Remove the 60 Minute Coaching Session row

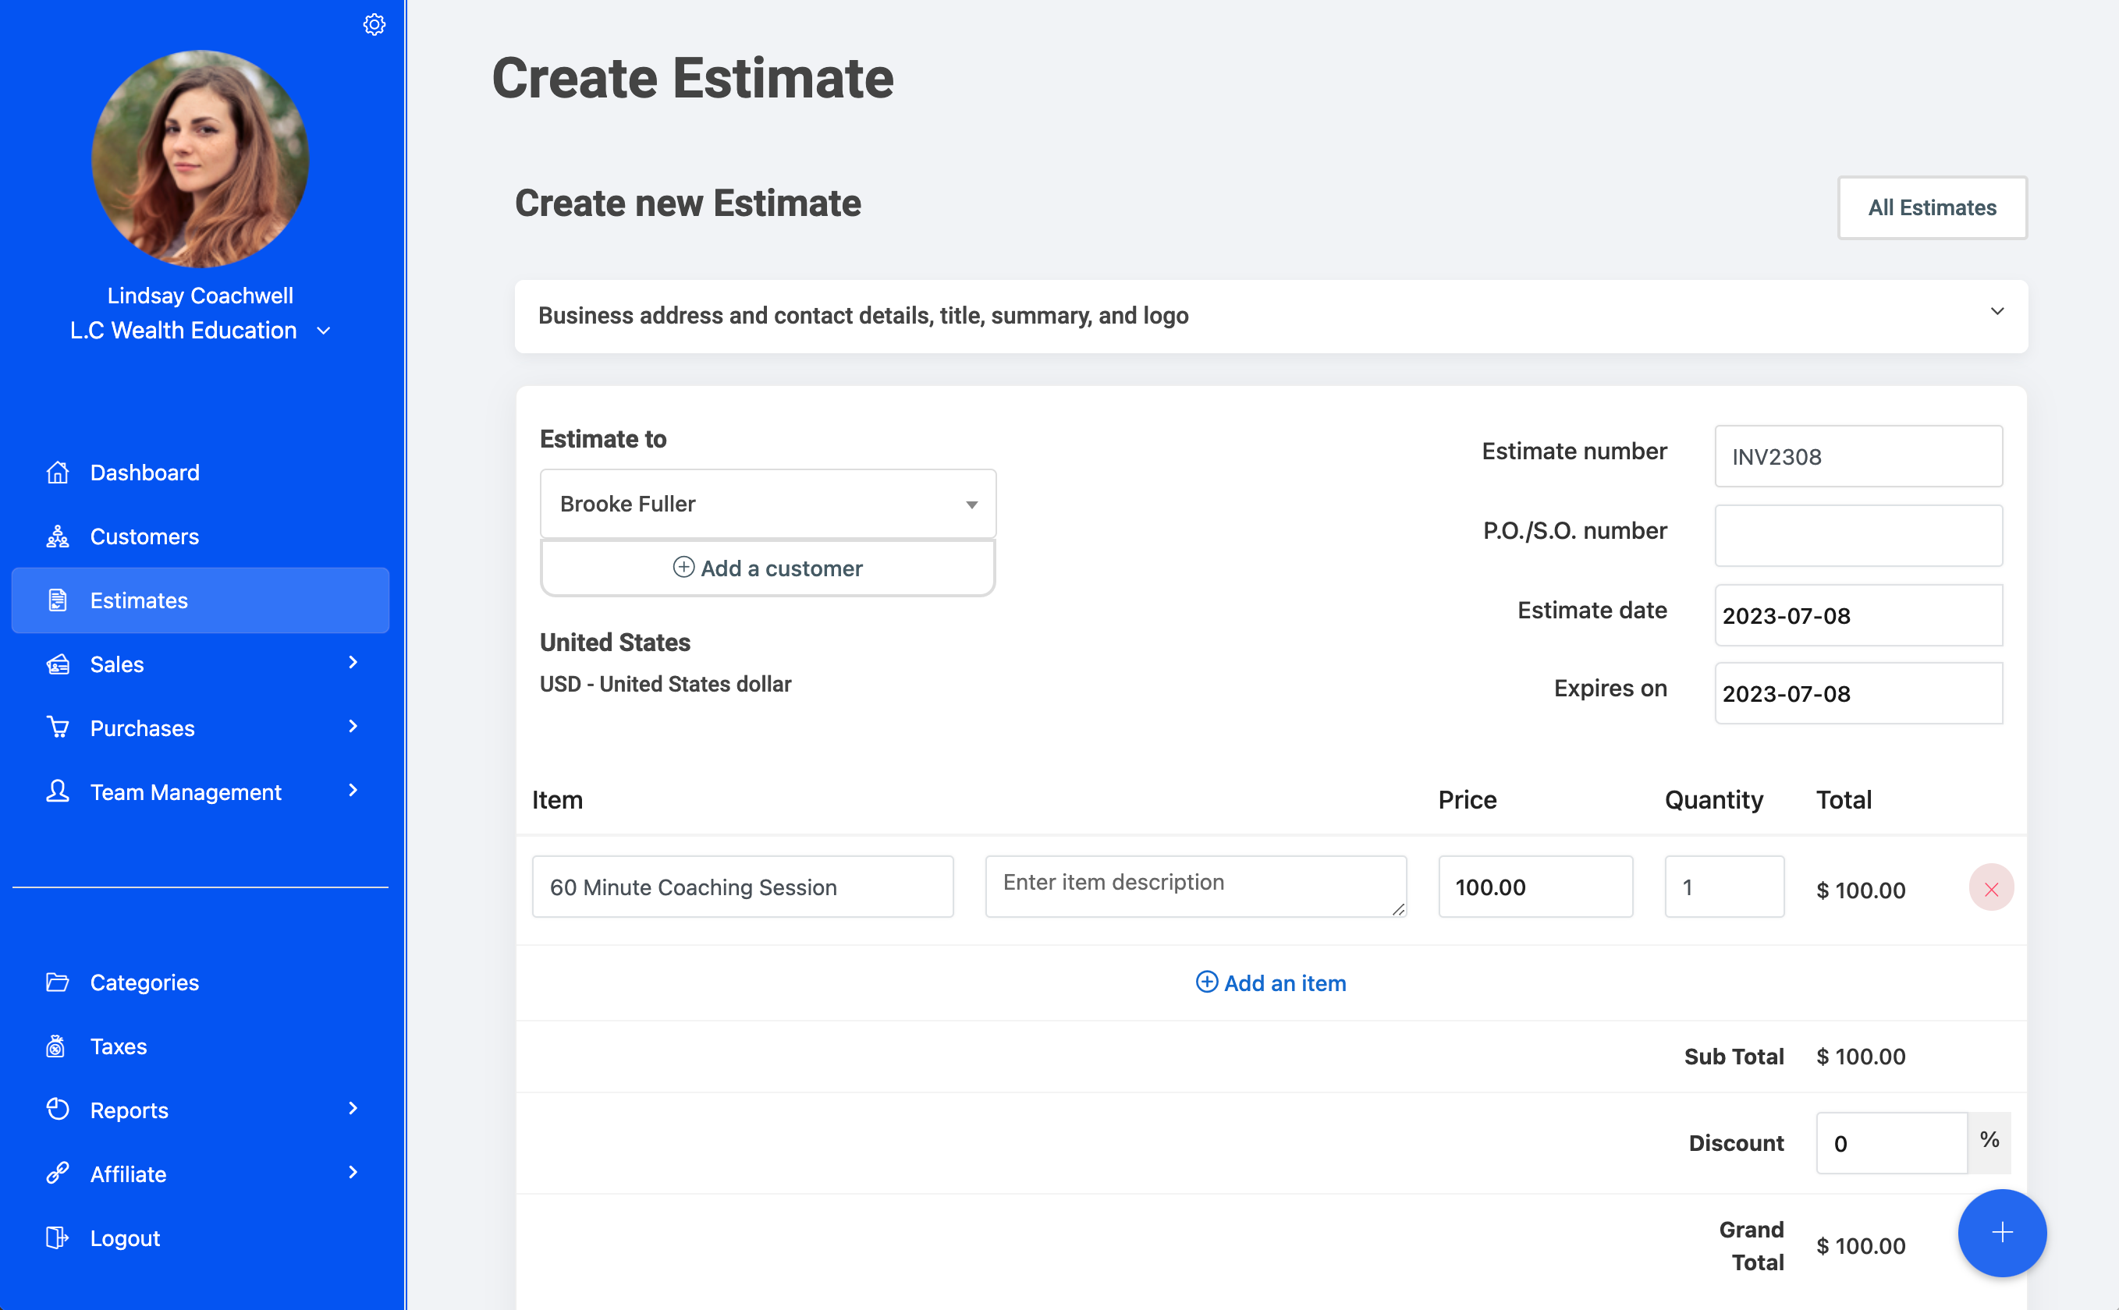pyautogui.click(x=1991, y=888)
